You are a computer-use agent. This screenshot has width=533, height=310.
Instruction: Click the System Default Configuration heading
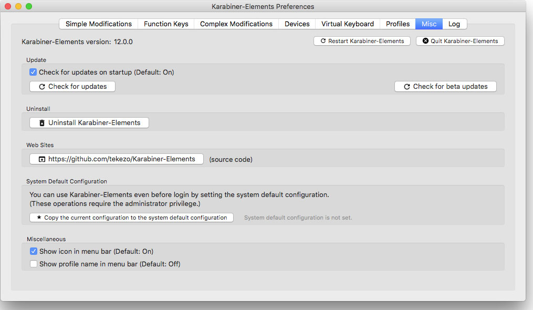67,181
